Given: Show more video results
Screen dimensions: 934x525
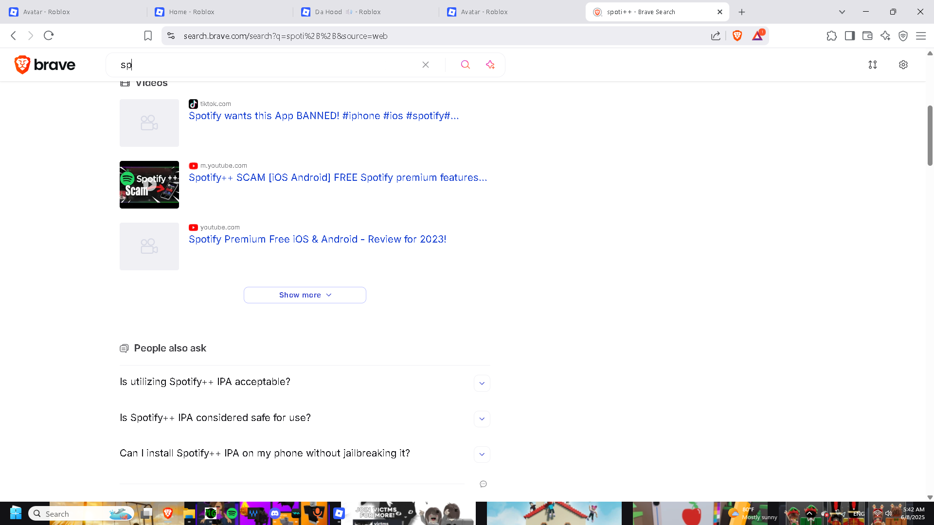Looking at the screenshot, I should [305, 295].
